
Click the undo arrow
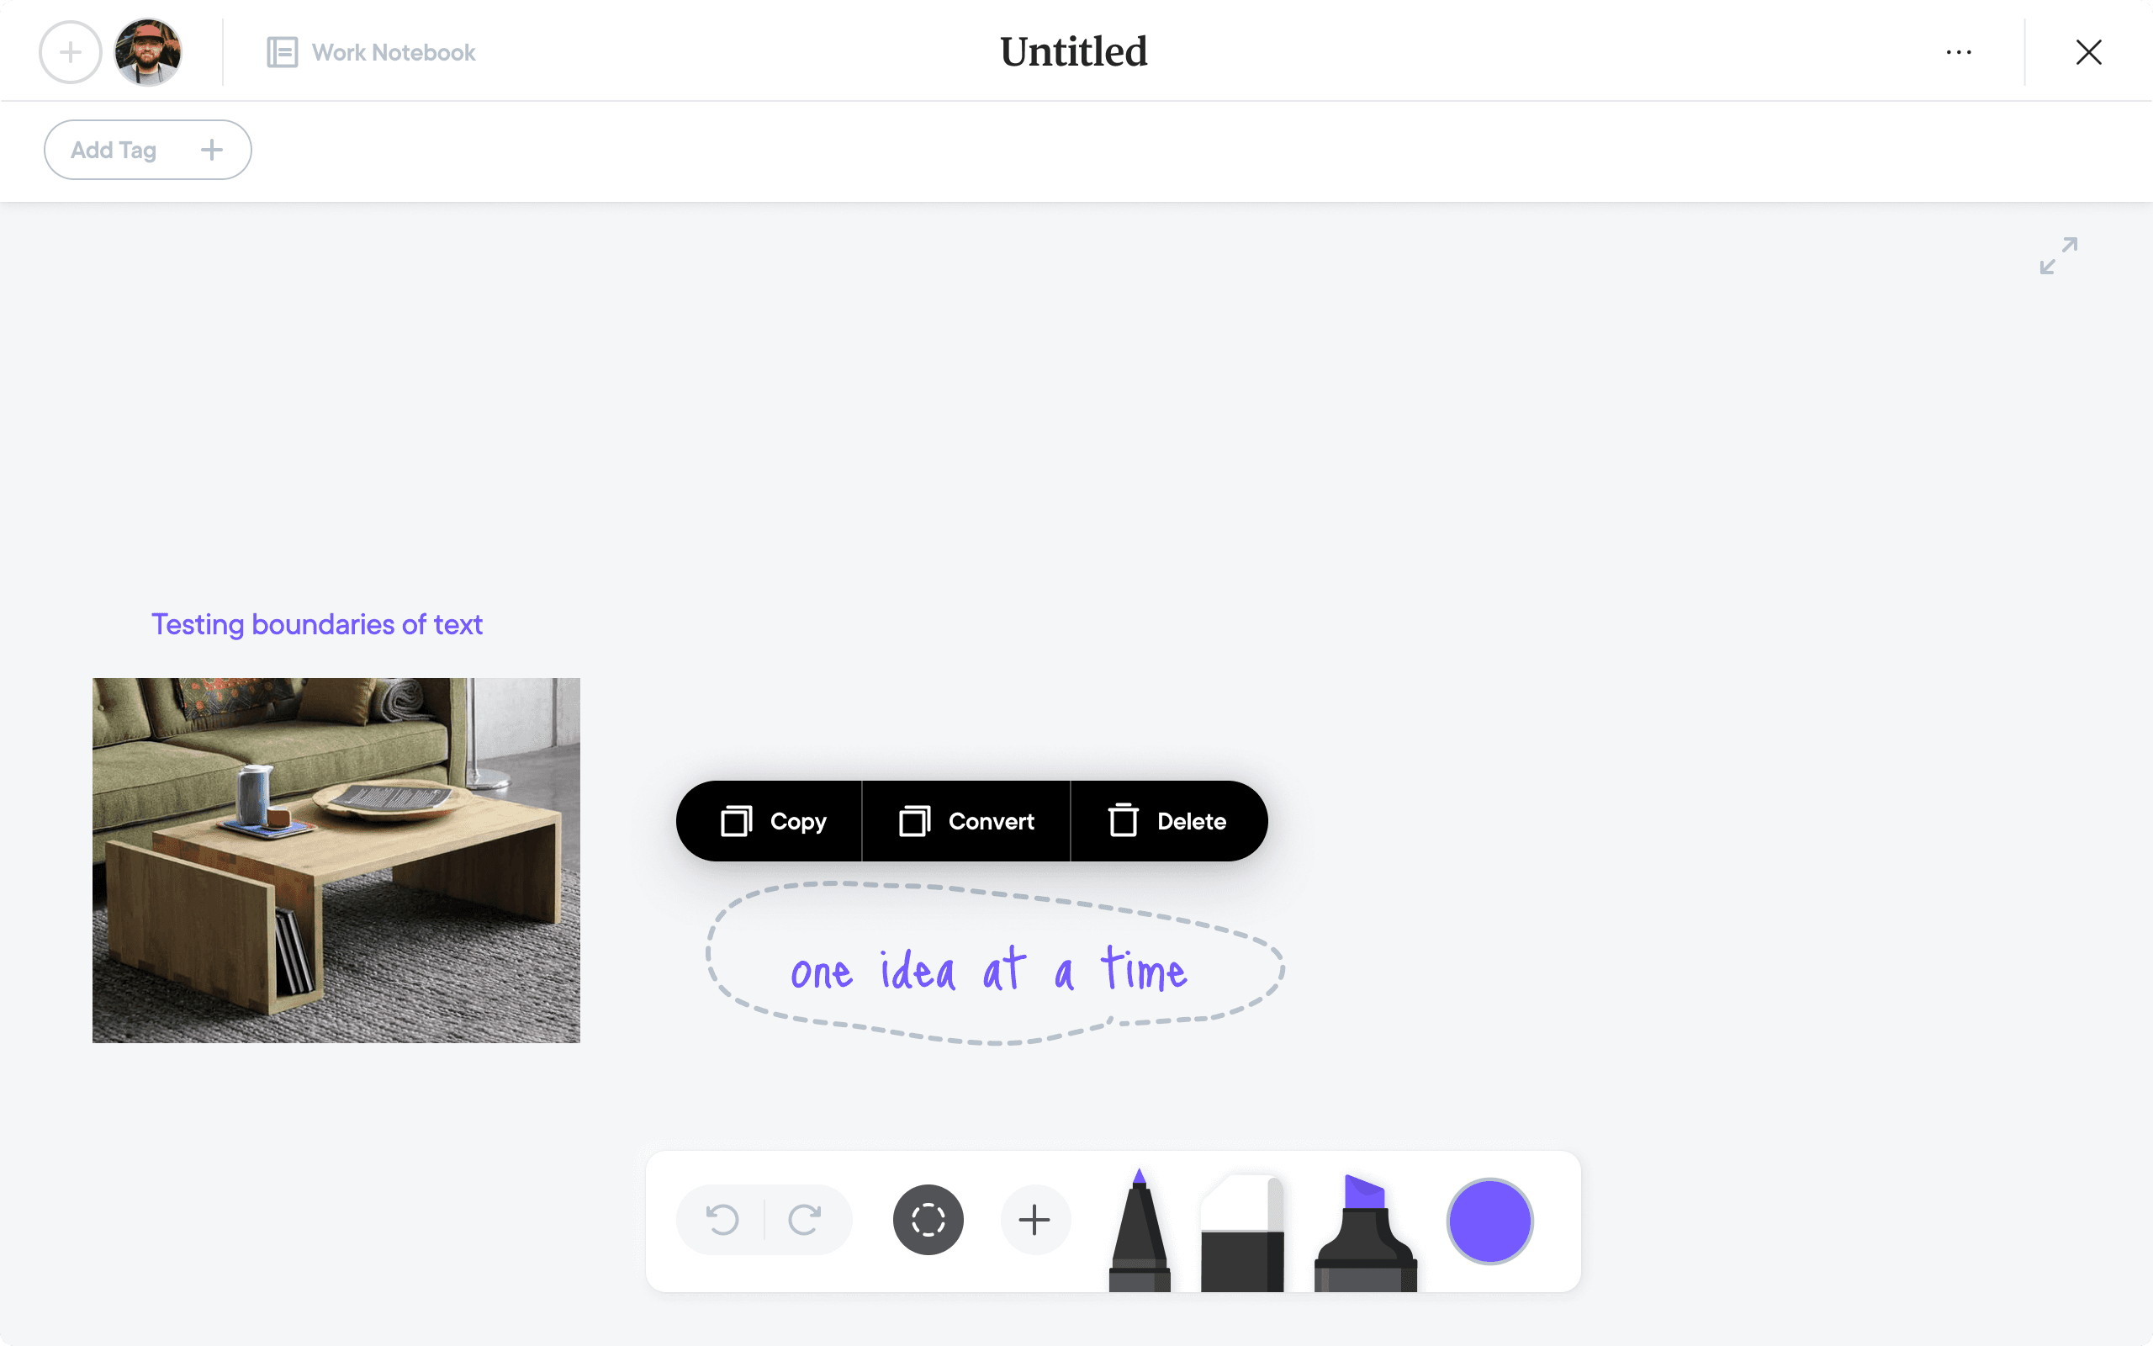coord(722,1219)
